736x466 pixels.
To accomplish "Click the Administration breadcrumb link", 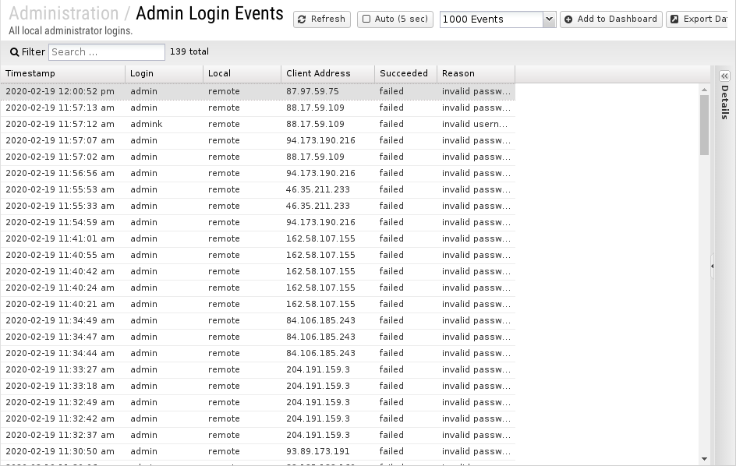I will 64,13.
